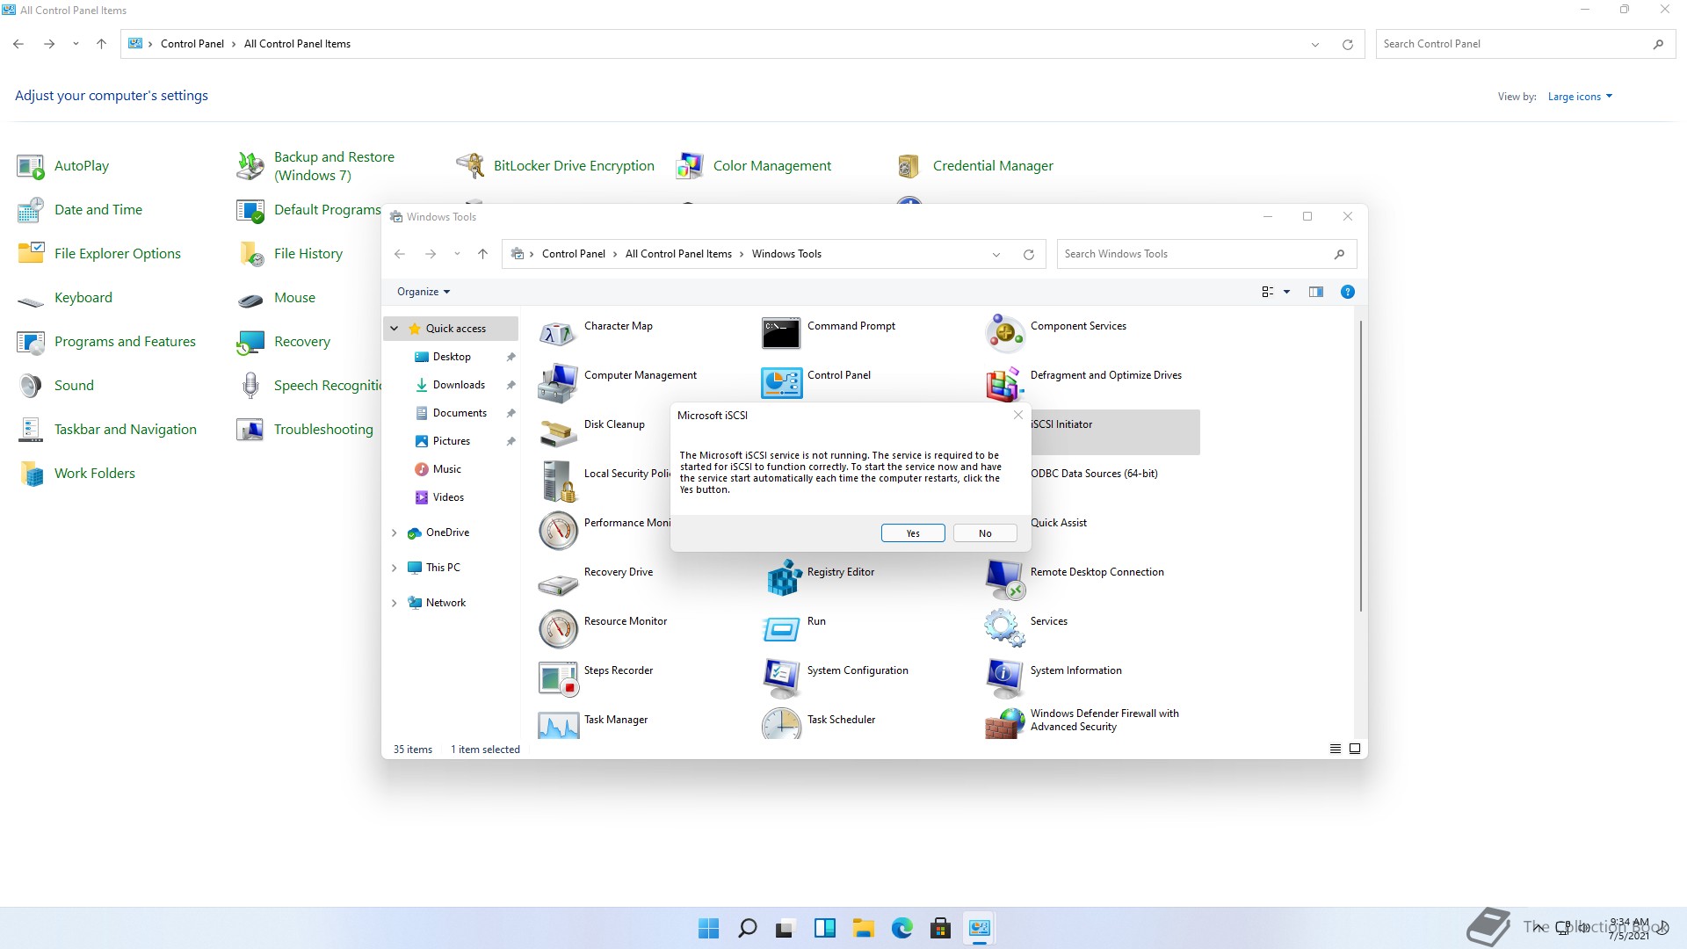
Task: Open BitLocker Drive Encryption
Action: pyautogui.click(x=574, y=166)
